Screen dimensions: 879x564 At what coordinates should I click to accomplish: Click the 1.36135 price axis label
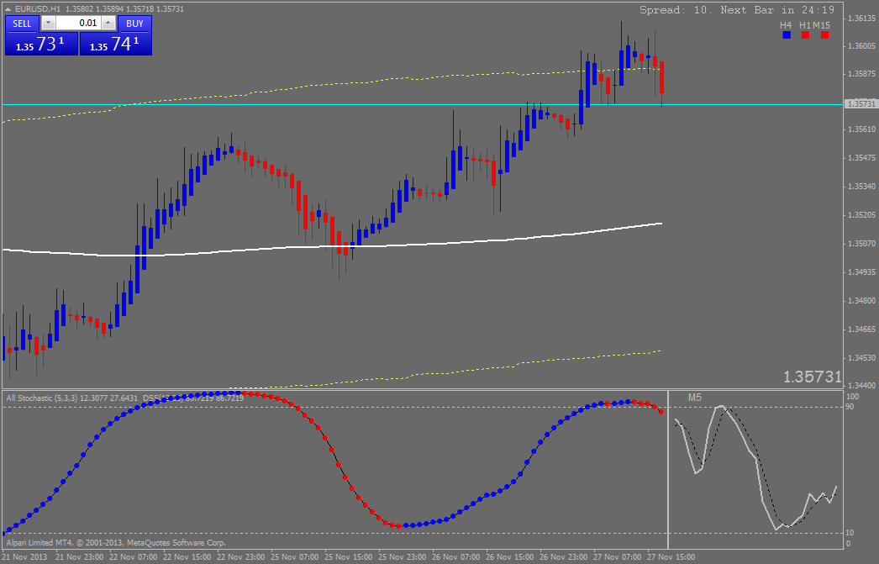click(x=861, y=18)
